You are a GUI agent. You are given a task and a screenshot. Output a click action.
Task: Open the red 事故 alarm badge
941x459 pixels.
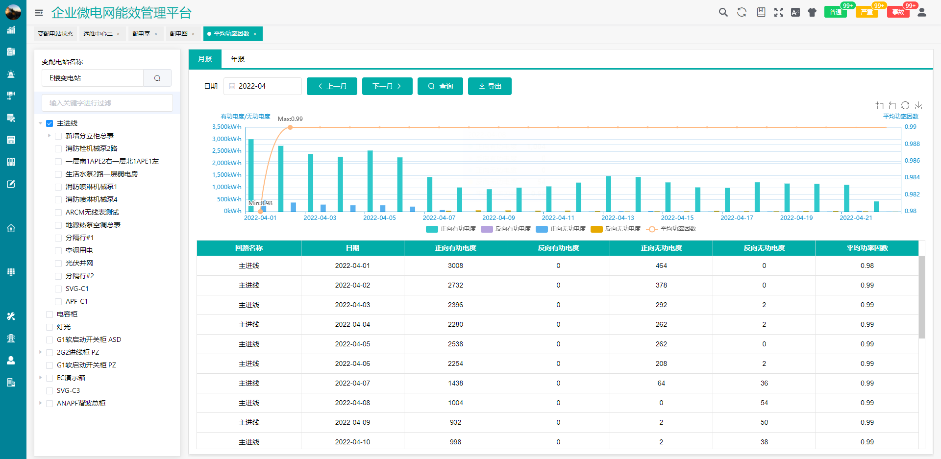[x=898, y=12]
